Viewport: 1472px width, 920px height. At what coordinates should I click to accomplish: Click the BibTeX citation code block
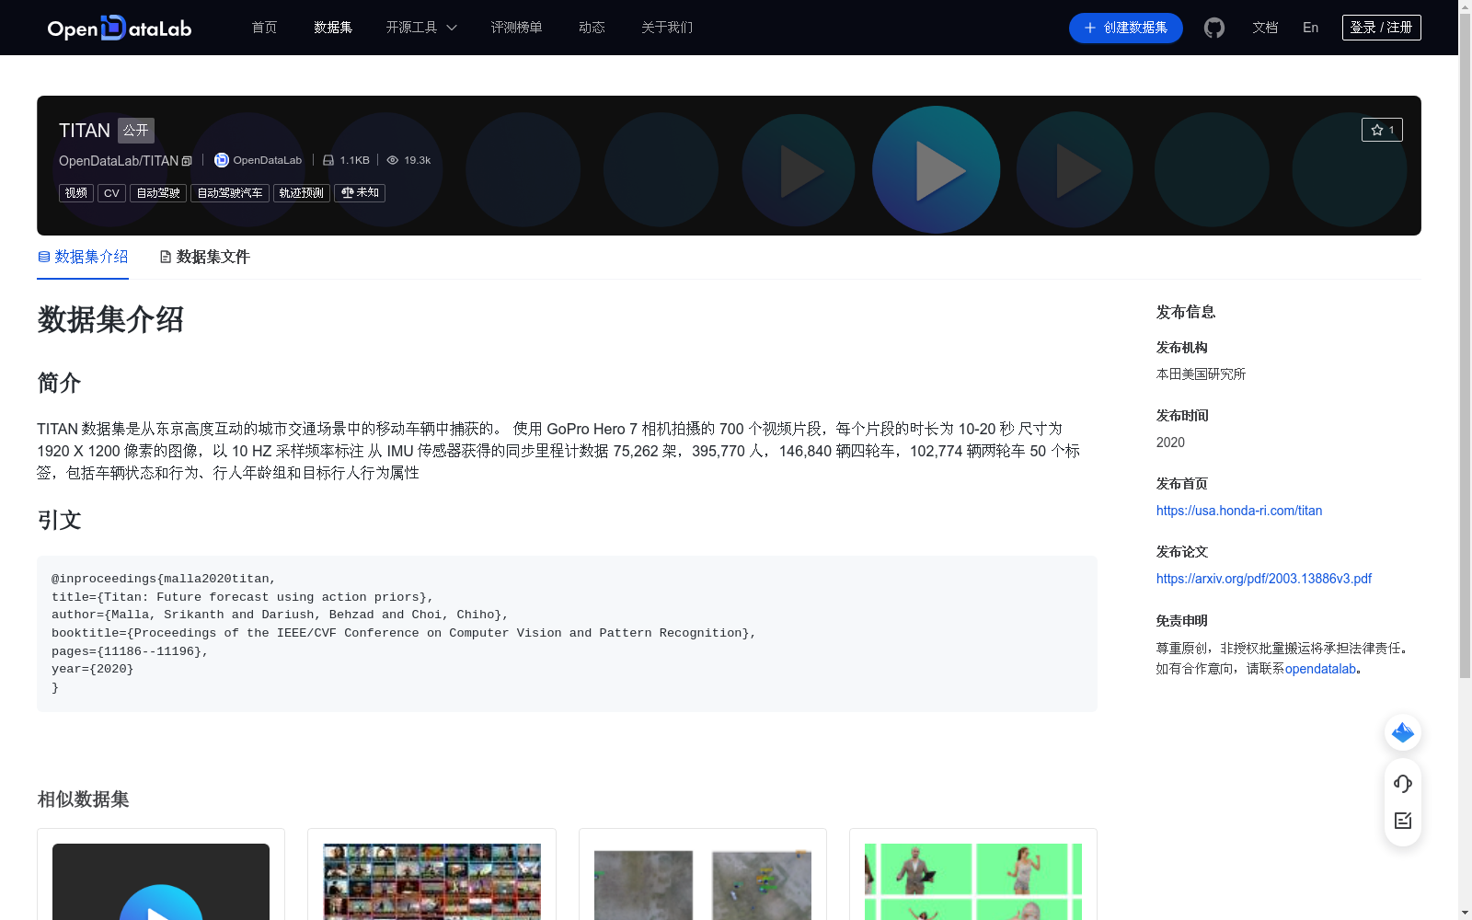click(x=567, y=634)
